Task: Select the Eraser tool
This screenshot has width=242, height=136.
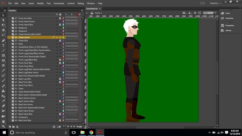Action: pyautogui.click(x=3, y=106)
